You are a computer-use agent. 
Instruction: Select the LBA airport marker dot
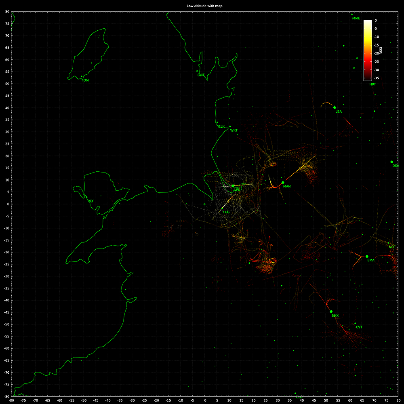335,107
